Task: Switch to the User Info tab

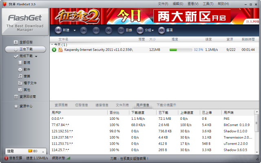Action: coord(143,105)
